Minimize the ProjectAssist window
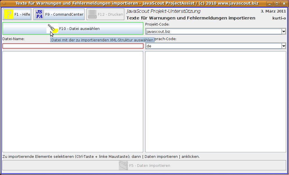The height and width of the screenshot is (175, 289). (x=270, y=3)
